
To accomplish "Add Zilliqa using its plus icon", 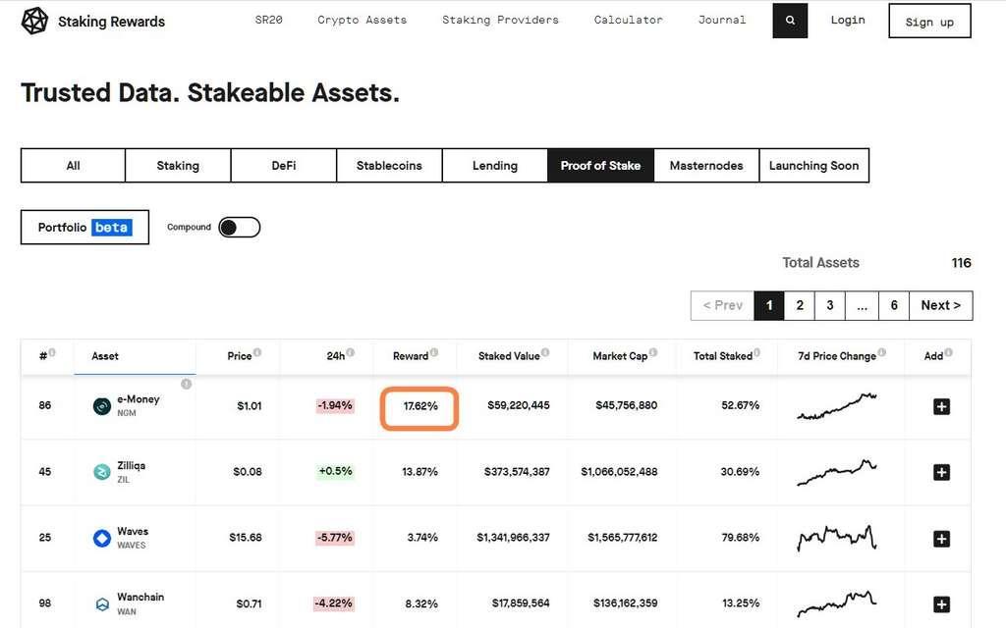I will click(940, 472).
